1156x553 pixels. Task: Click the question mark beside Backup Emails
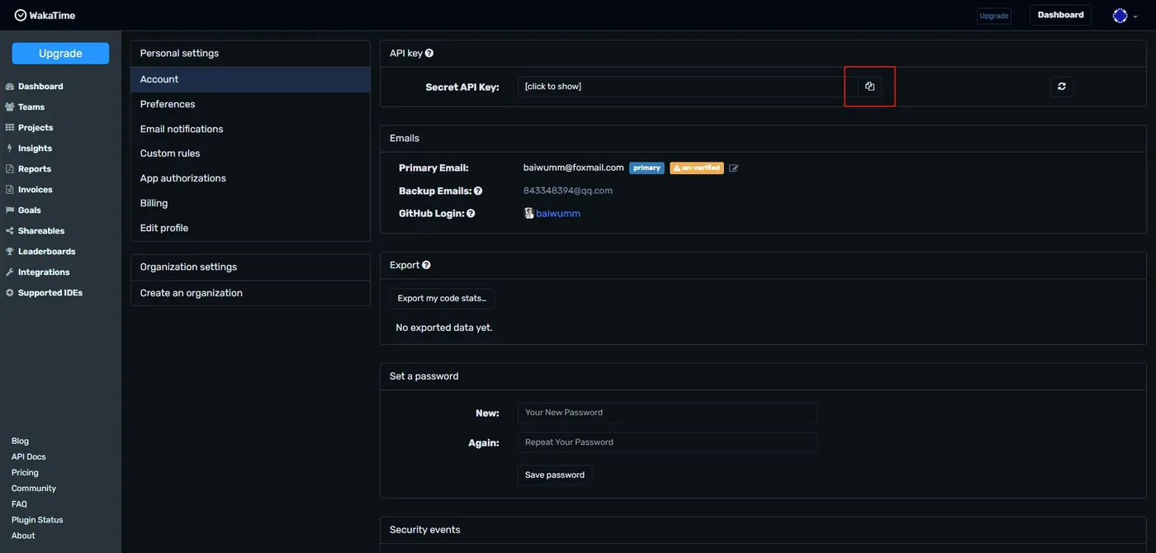478,191
